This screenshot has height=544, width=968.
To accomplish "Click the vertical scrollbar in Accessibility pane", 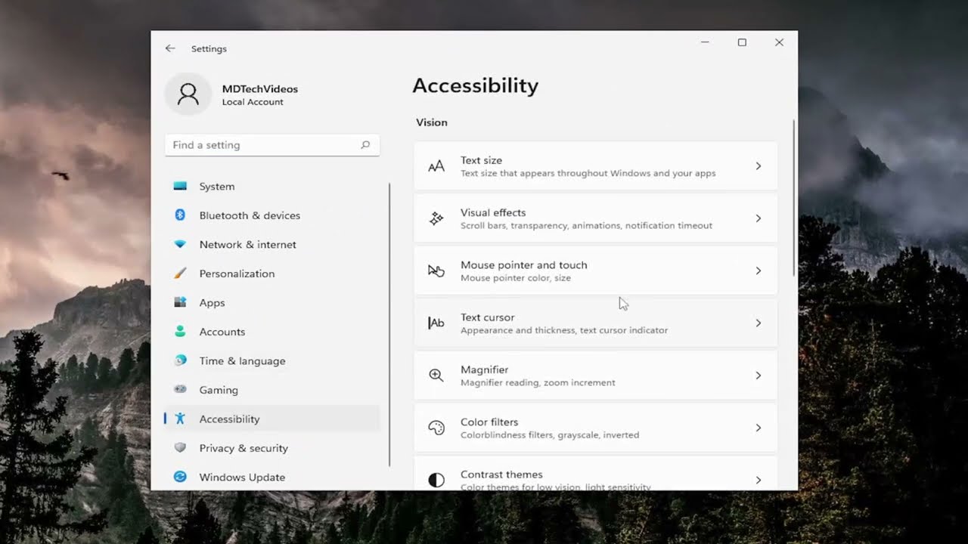I will pyautogui.click(x=793, y=198).
